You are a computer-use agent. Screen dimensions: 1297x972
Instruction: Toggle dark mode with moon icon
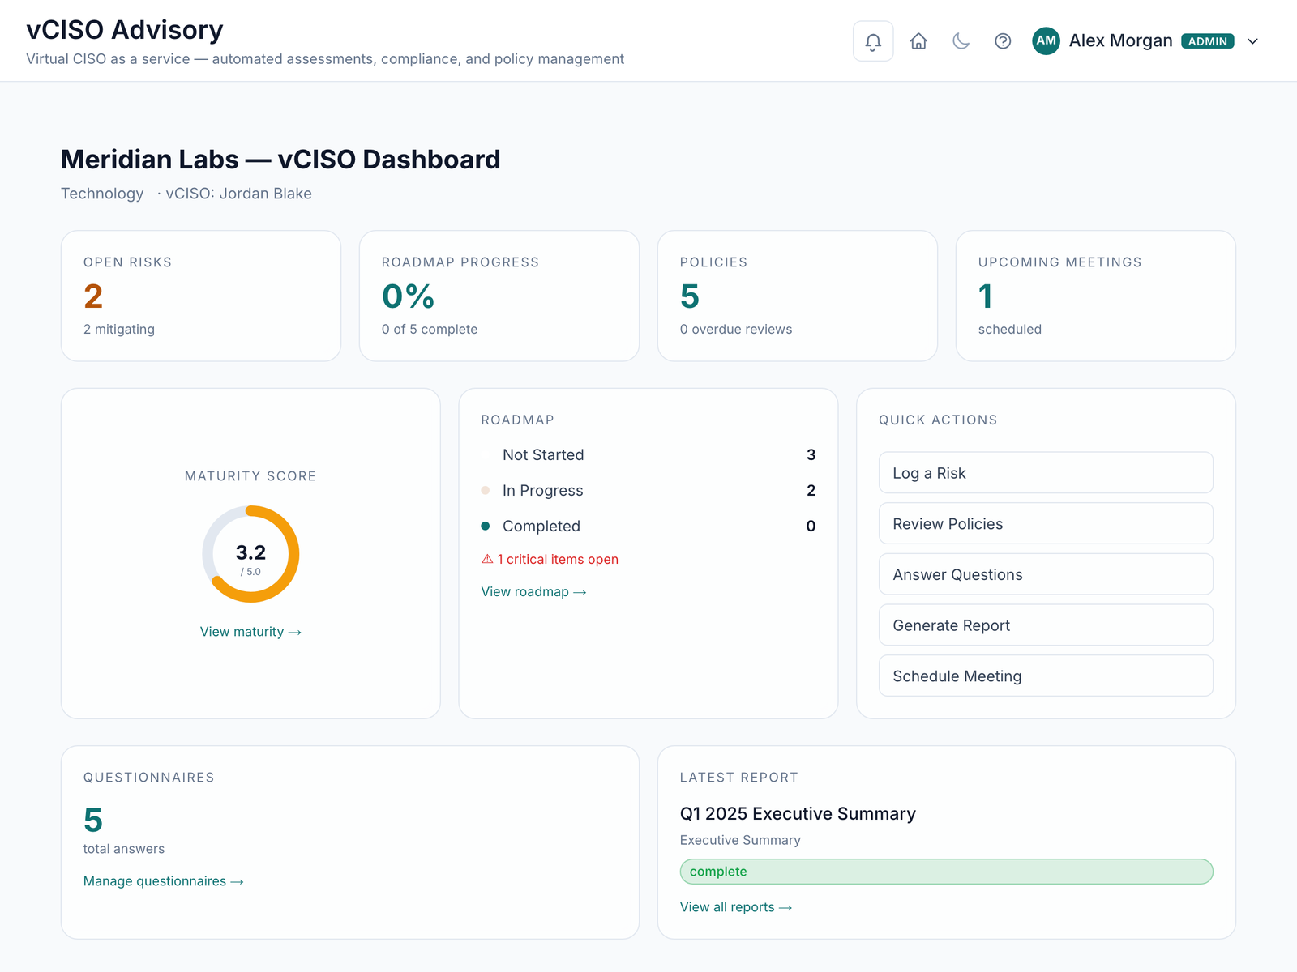point(961,41)
